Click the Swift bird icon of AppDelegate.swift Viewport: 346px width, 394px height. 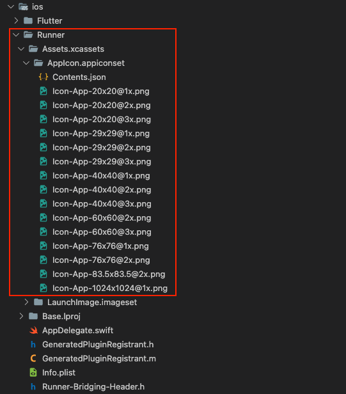point(33,330)
